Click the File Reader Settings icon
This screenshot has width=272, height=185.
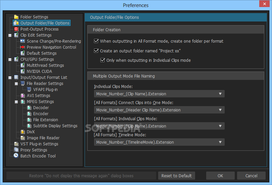22,83
